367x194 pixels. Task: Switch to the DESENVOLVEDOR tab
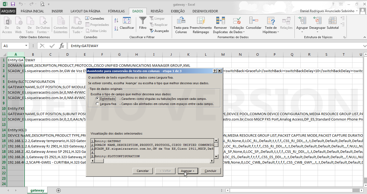click(205, 11)
